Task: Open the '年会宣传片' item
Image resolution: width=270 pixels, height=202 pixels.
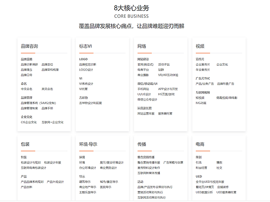Action: coord(203,70)
